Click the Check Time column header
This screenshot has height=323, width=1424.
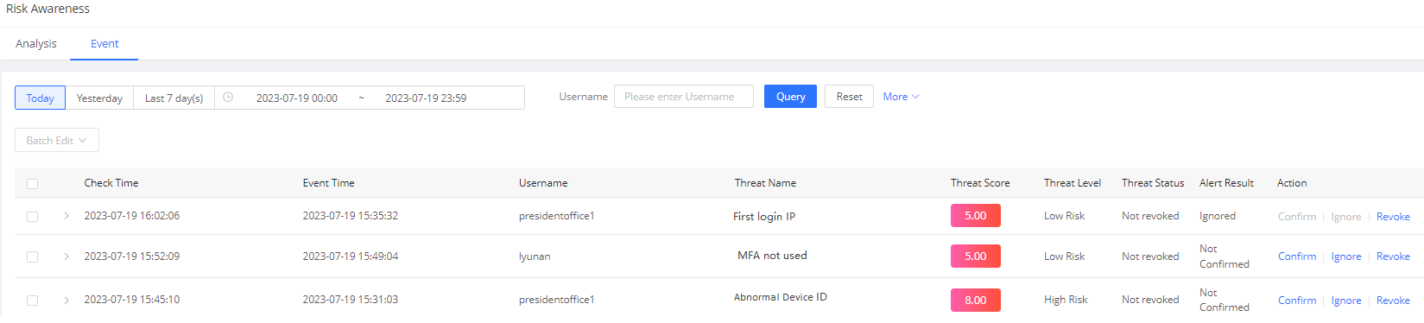pyautogui.click(x=111, y=183)
